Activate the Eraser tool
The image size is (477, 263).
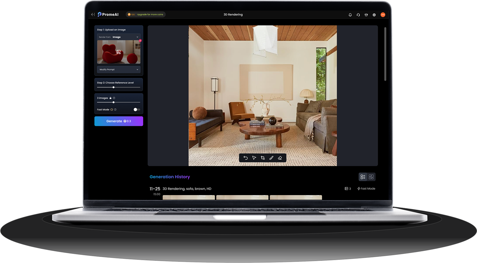pyautogui.click(x=280, y=158)
